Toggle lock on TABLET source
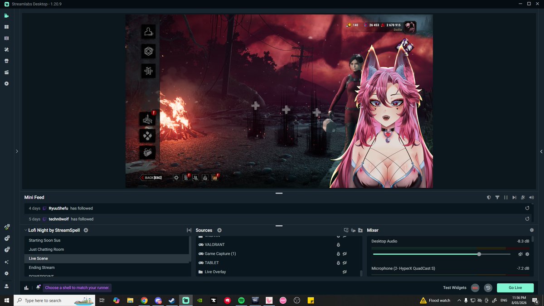544x306 pixels. point(338,263)
